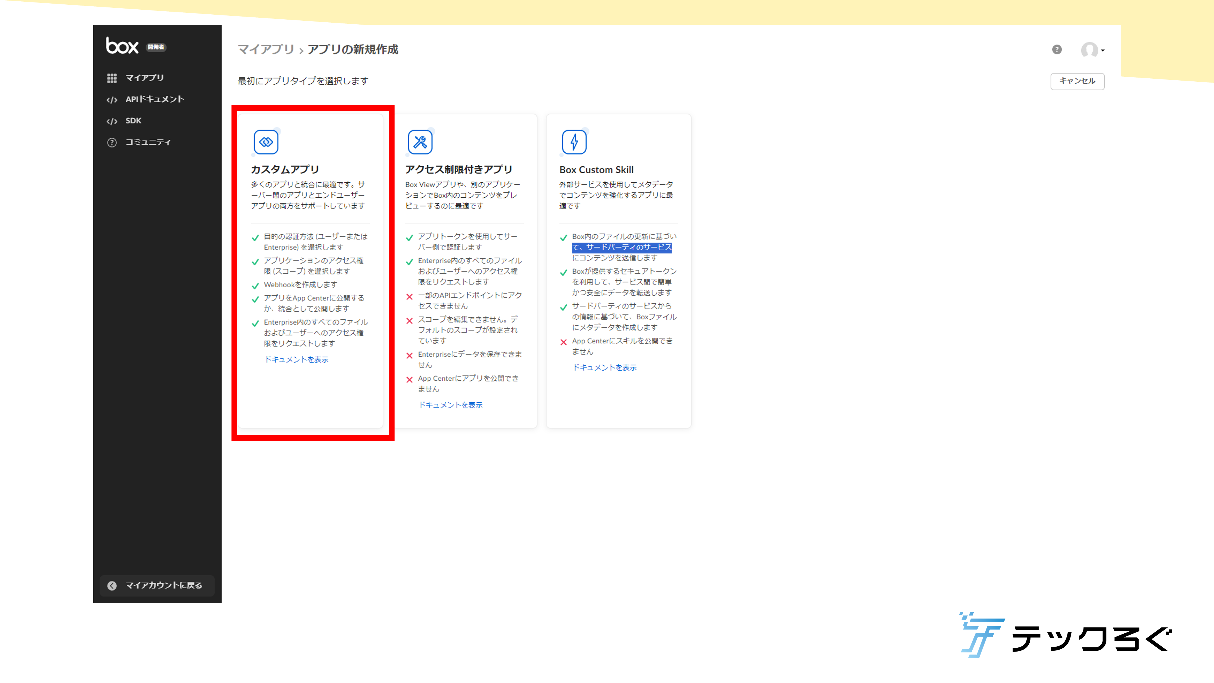This screenshot has width=1214, height=683.
Task: Click the 開発者 badge next to the logo
Action: (x=156, y=47)
